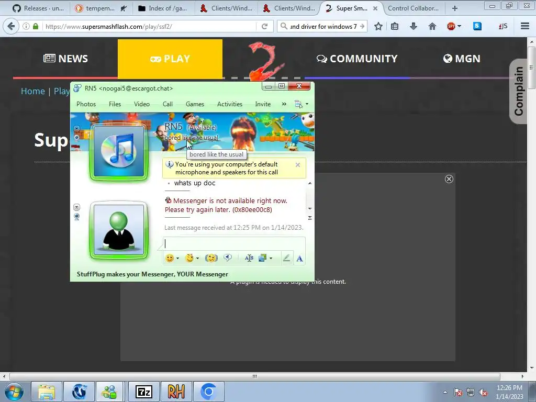Click the RN5 music note display picture
Screen dimensions: 536x402
click(119, 151)
